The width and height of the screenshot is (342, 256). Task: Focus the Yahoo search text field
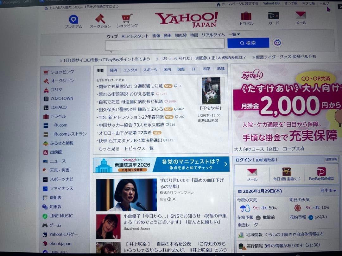[165, 44]
